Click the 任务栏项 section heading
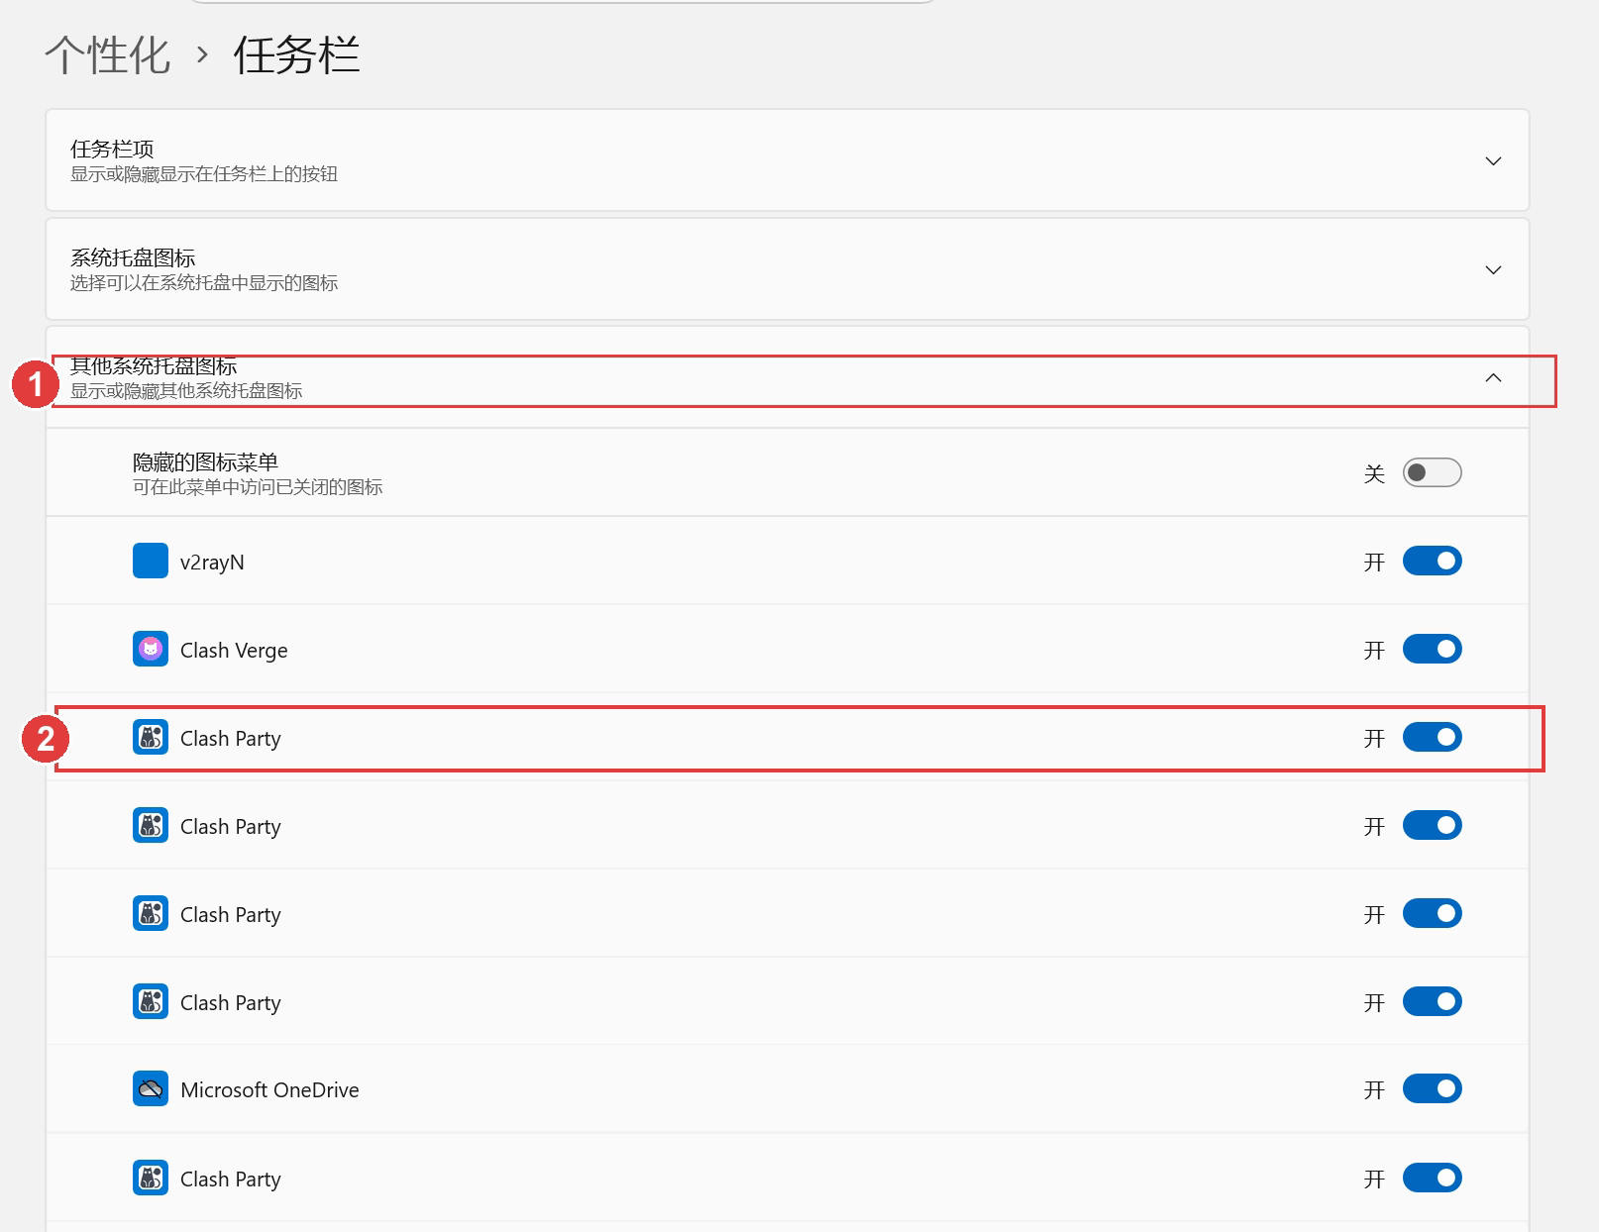The height and width of the screenshot is (1232, 1599). pos(112,149)
